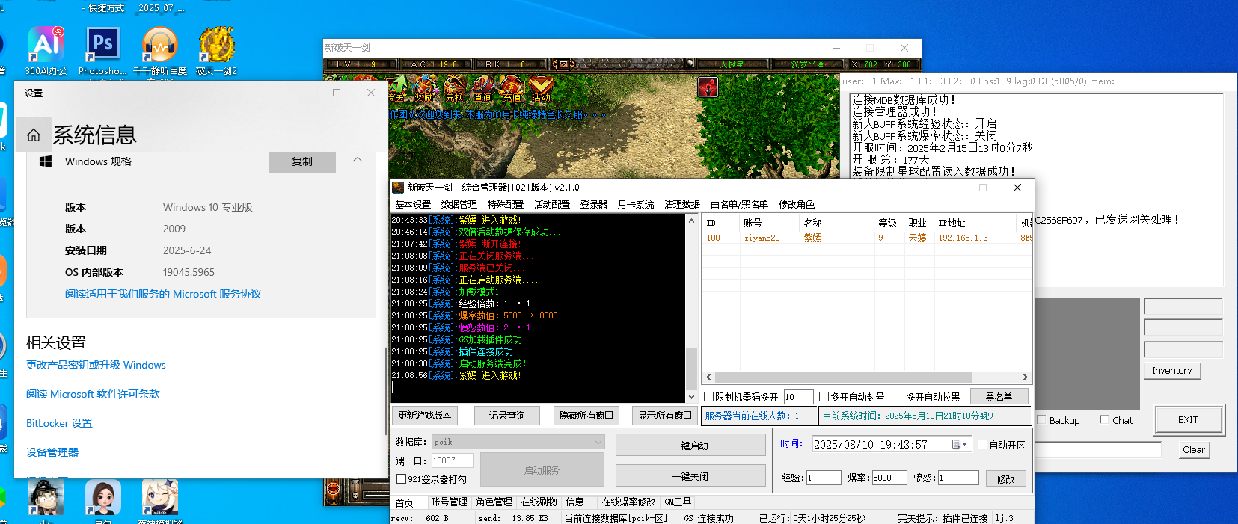Open the 数据管理 menu
The width and height of the screenshot is (1238, 524).
coord(459,205)
